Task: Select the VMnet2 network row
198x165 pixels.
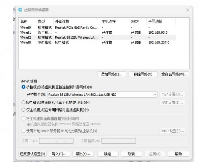Action: 98,37
